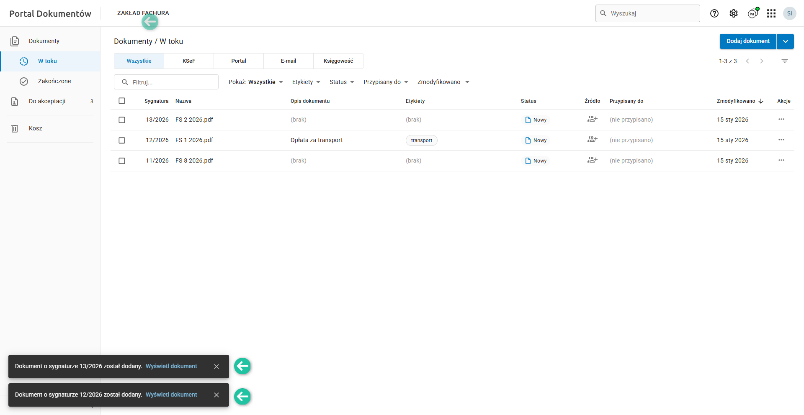The height and width of the screenshot is (415, 804).
Task: Expand the Etykiety filter dropdown
Action: coord(306,82)
